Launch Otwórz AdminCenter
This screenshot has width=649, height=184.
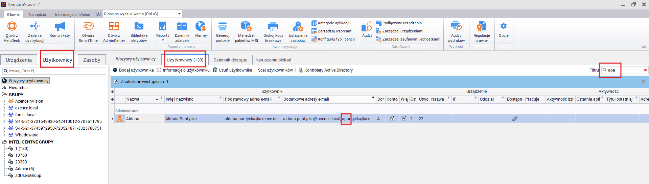pyautogui.click(x=114, y=32)
